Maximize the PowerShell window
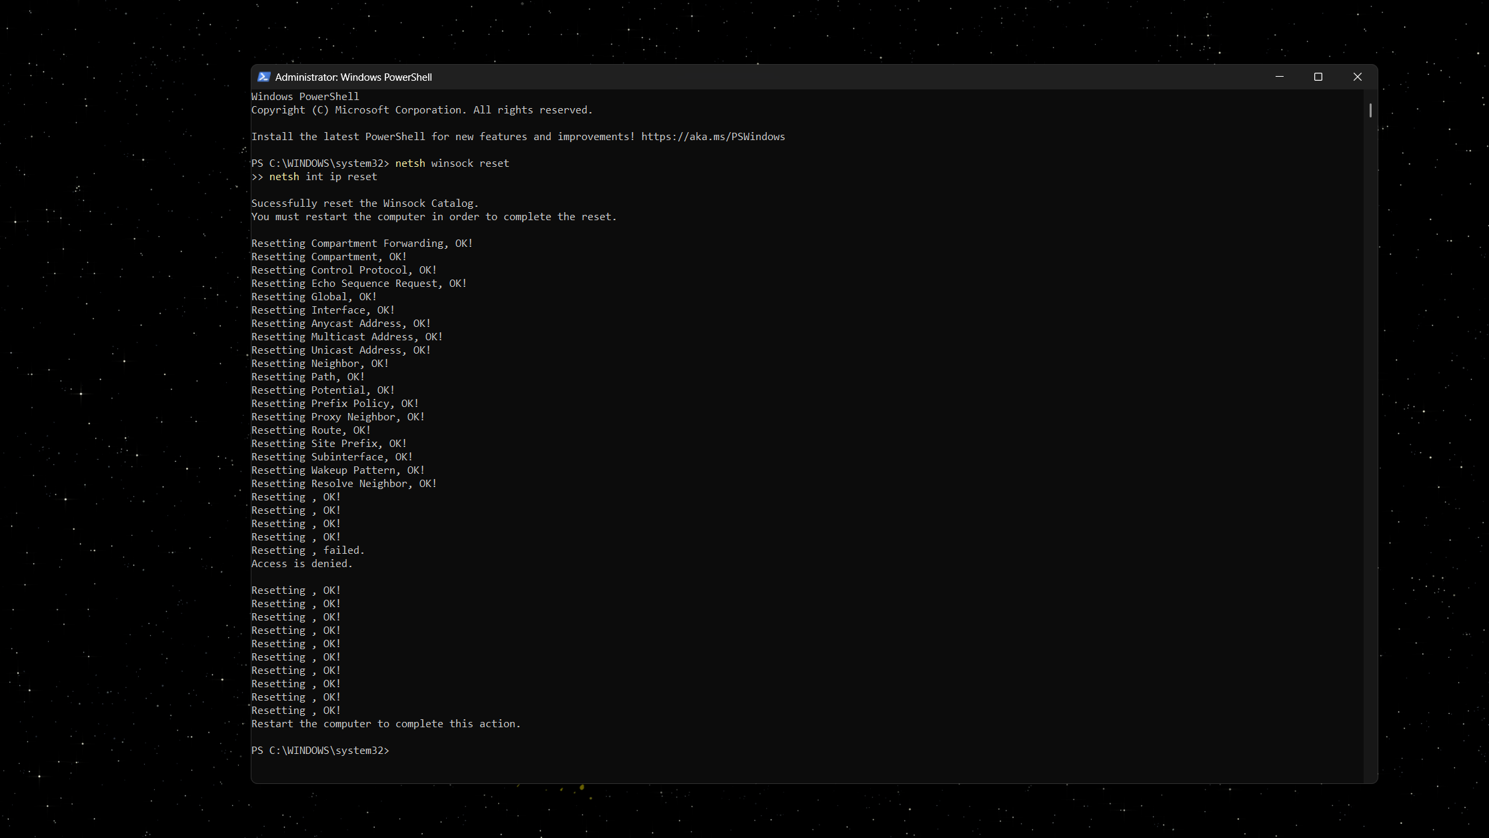The height and width of the screenshot is (838, 1489). coord(1318,77)
